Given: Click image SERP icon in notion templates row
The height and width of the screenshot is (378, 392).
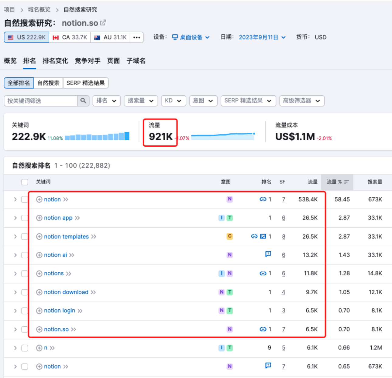Looking at the screenshot, I should click(x=263, y=236).
